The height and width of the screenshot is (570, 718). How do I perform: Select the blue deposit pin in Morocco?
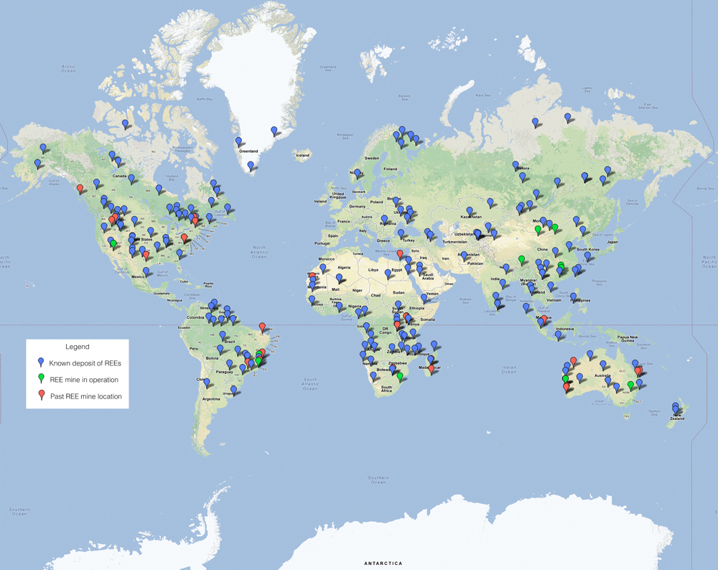pyautogui.click(x=323, y=268)
